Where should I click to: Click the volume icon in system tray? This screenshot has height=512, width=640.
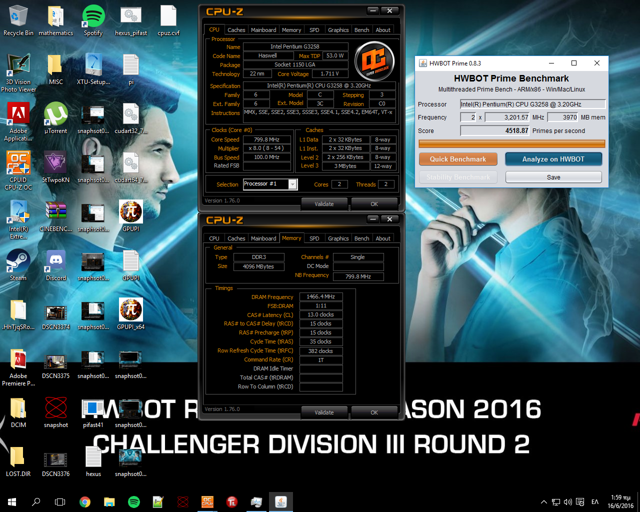pyautogui.click(x=568, y=502)
